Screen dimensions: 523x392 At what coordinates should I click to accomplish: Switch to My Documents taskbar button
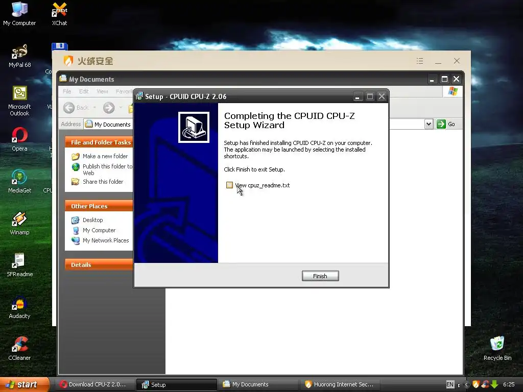coord(258,385)
